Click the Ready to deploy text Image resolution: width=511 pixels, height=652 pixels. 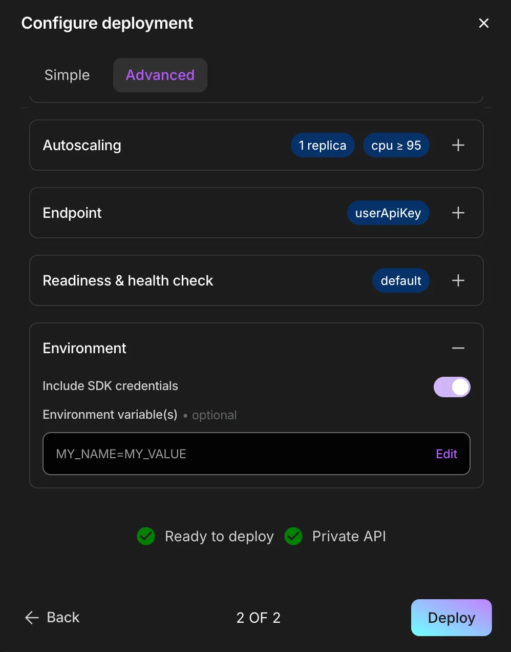tap(219, 536)
